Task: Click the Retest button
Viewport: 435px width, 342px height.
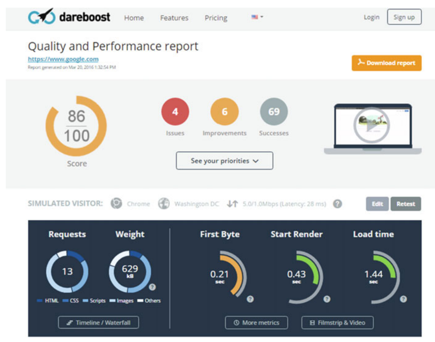Action: 406,204
